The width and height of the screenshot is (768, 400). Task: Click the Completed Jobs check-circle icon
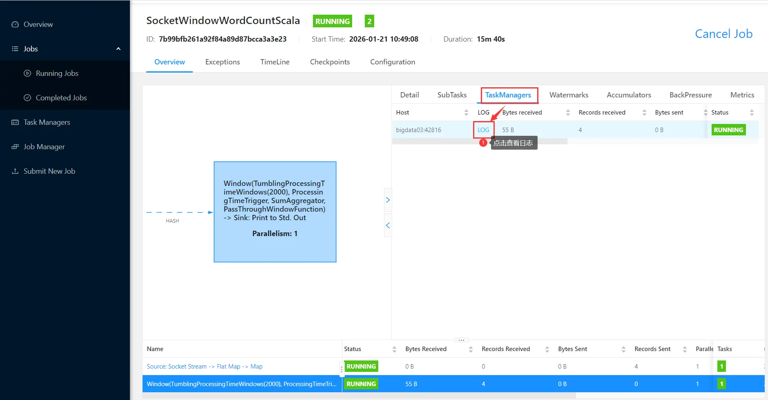(x=27, y=98)
